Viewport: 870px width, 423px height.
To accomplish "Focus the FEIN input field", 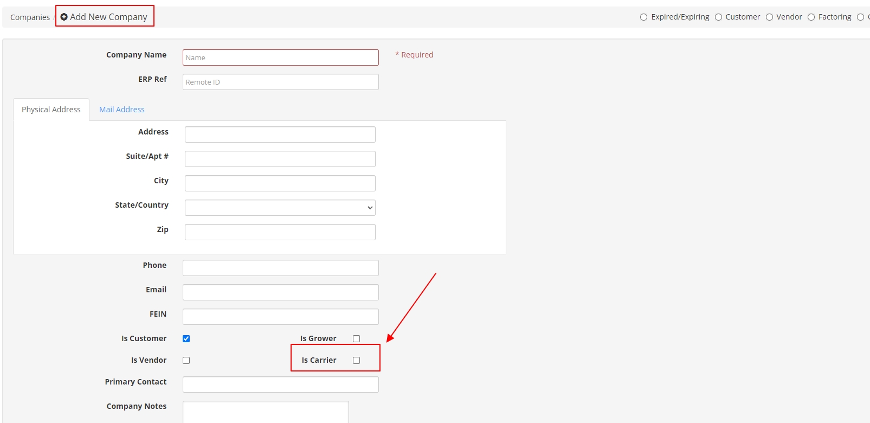I will [x=280, y=317].
